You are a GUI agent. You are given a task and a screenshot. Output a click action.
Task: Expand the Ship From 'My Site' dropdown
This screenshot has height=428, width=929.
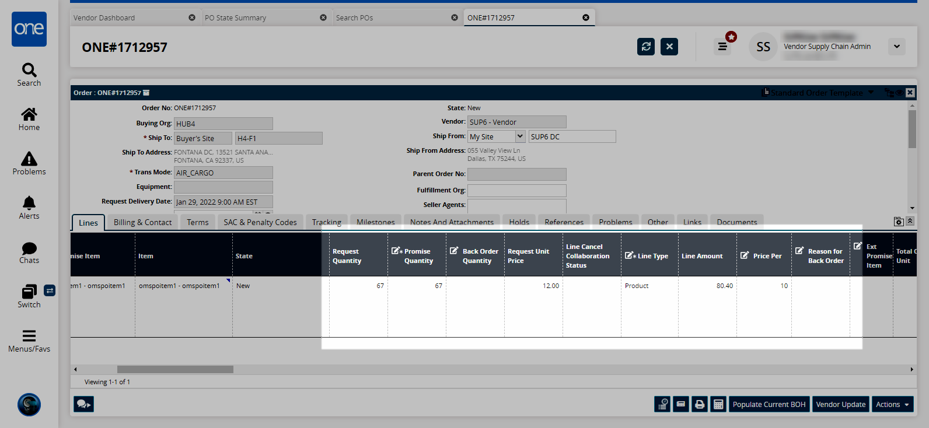[x=520, y=136]
